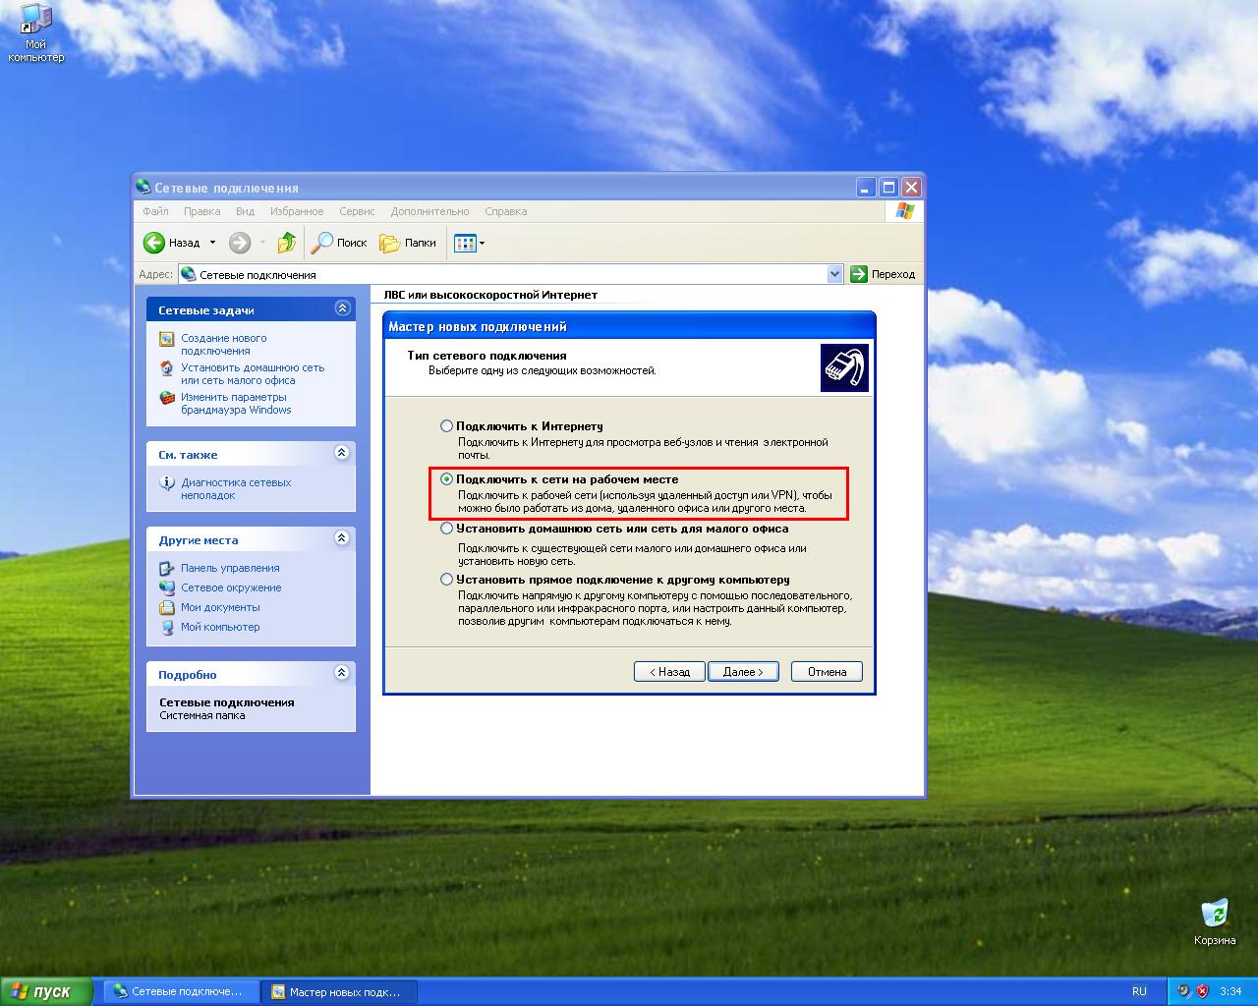
Task: Open the 'Правка' menu
Action: [x=201, y=211]
